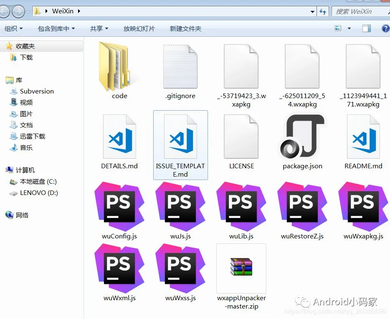Select the wuLib.js PhpStorm icon
Screen dimensions: 390x319
point(241,207)
